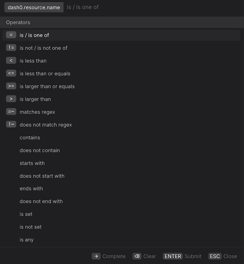The width and height of the screenshot is (244, 264).
Task: Select the "is set" operator
Action: [x=26, y=214]
